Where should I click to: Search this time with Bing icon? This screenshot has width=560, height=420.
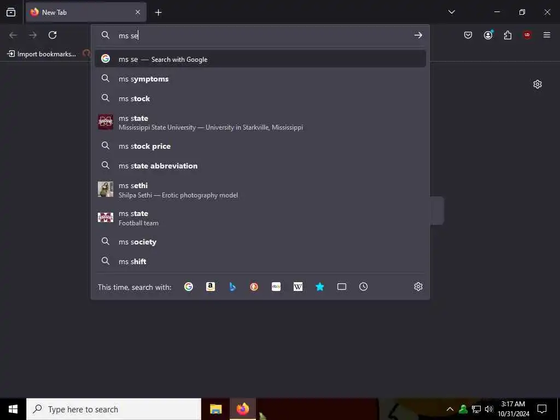tap(232, 287)
